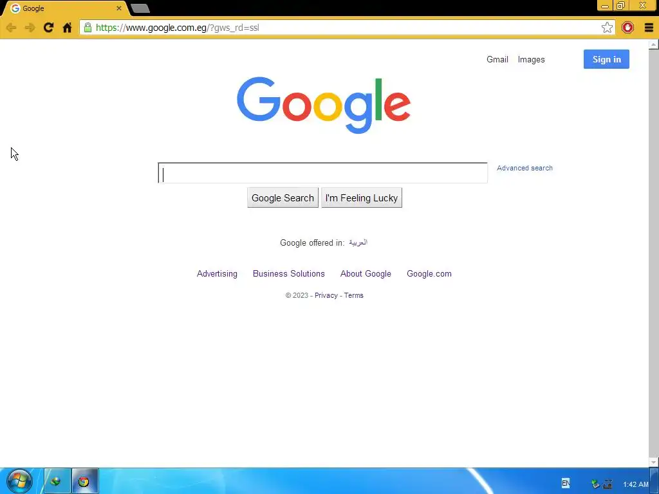659x494 pixels.
Task: Click the Google Search button
Action: pos(283,198)
